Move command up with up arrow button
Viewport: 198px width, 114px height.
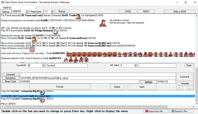[180, 88]
